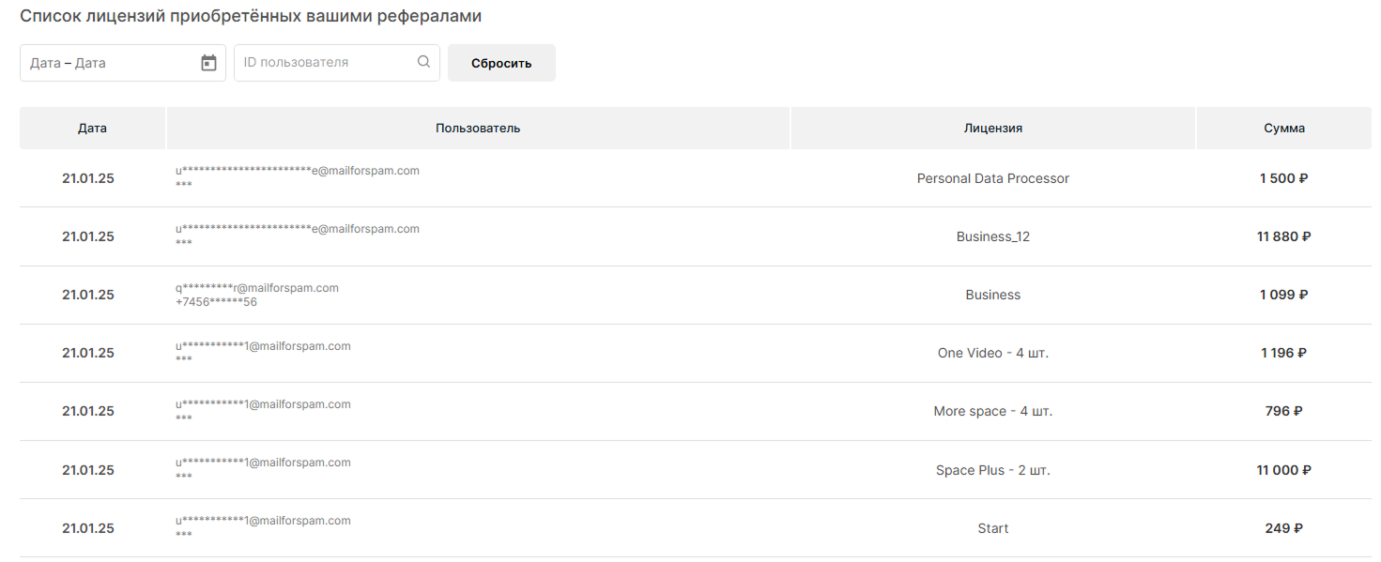Focus the Дата – Дата range input
The width and height of the screenshot is (1381, 562).
(123, 63)
